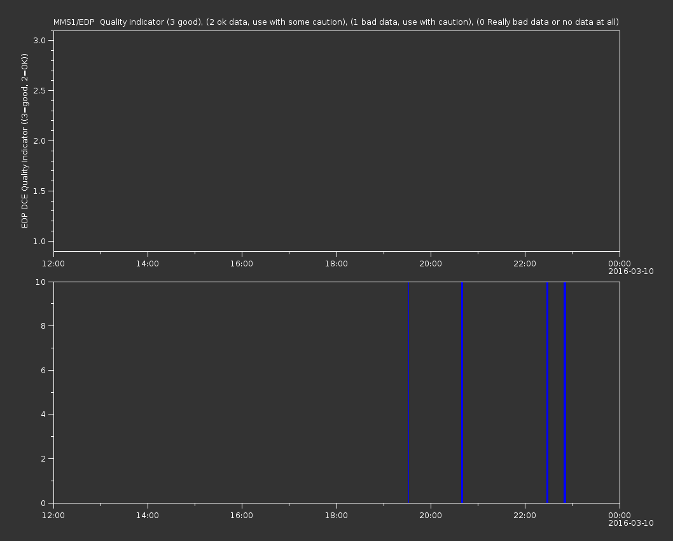Click the MMS1/EDP Quality indicator plot title
This screenshot has height=541, width=673.
[x=336, y=22]
